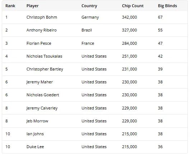Click France in the Country column
The image size is (190, 156).
tap(88, 43)
